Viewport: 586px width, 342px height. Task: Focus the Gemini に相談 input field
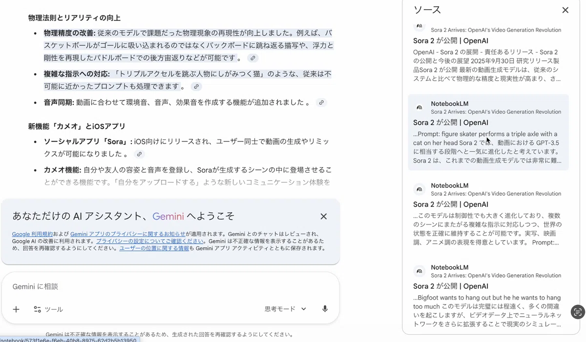pyautogui.click(x=170, y=286)
